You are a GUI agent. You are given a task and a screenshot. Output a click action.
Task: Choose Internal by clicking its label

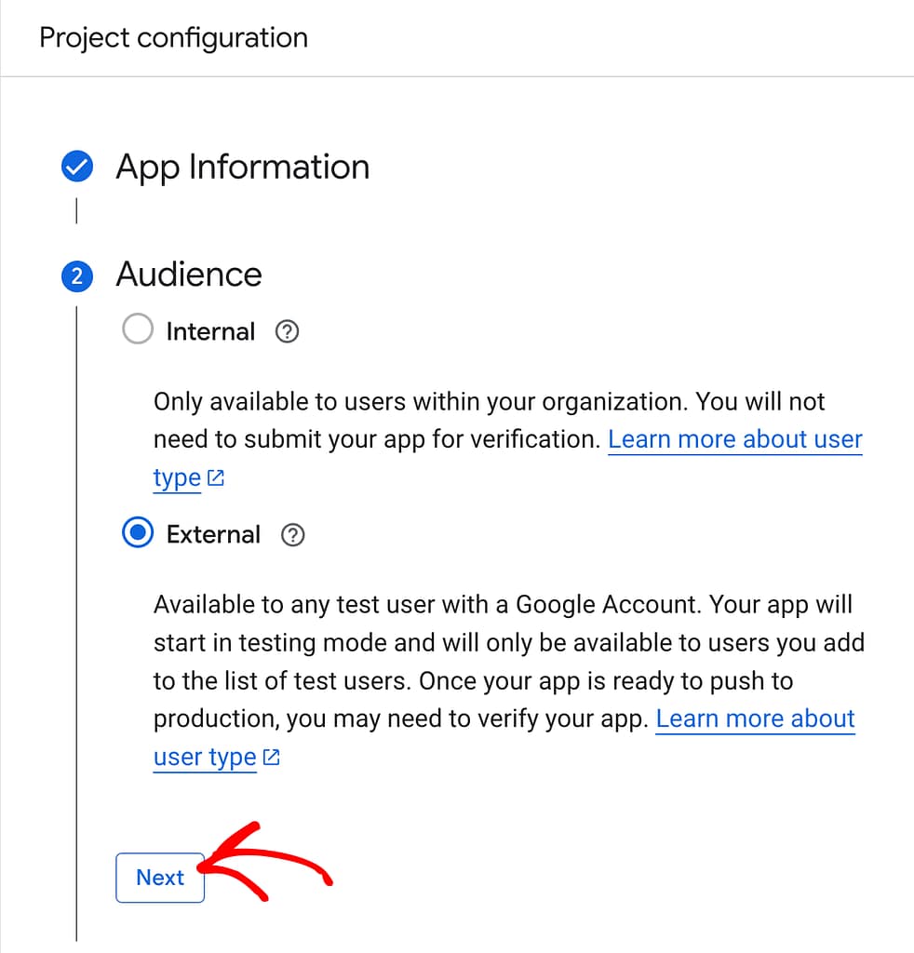click(x=210, y=331)
